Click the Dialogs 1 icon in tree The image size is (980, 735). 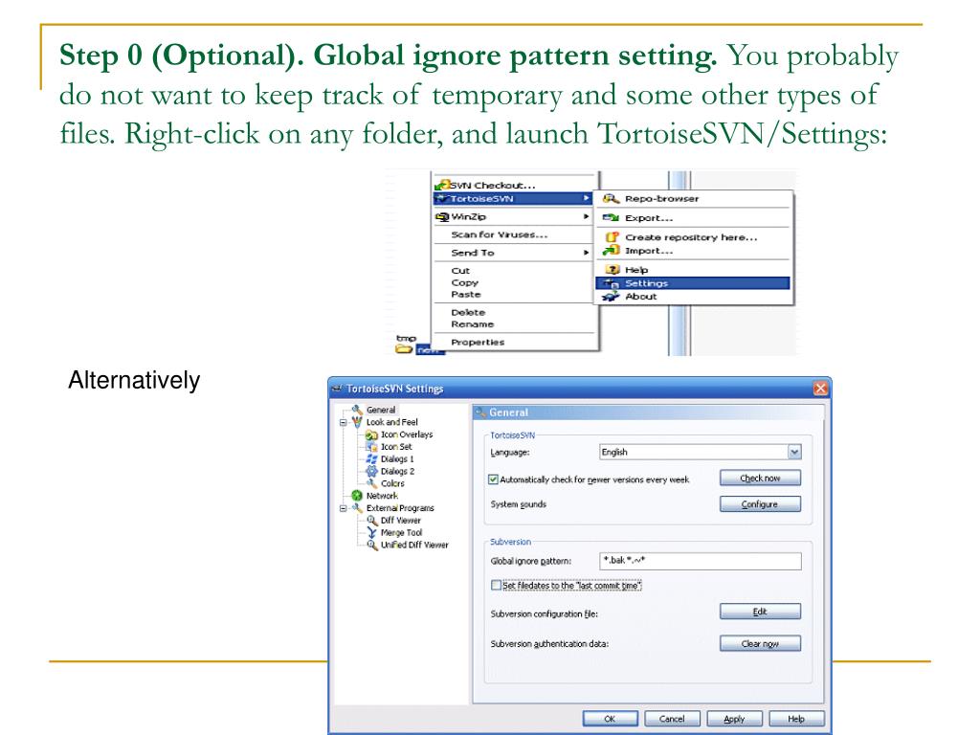coord(371,458)
